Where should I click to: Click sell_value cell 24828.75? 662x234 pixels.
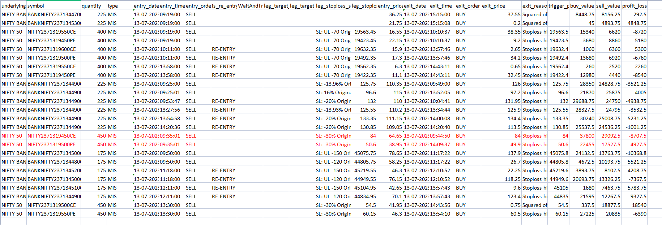point(608,84)
